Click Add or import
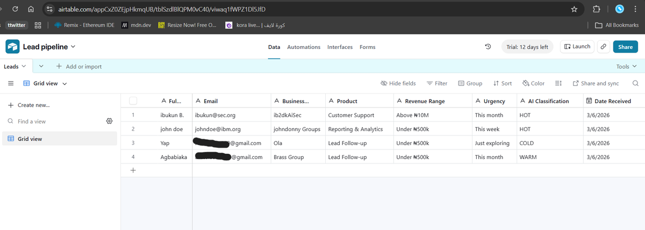645x230 pixels. pos(79,66)
